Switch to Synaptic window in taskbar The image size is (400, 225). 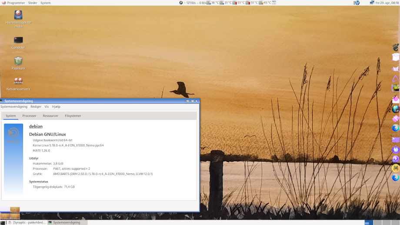click(25, 222)
